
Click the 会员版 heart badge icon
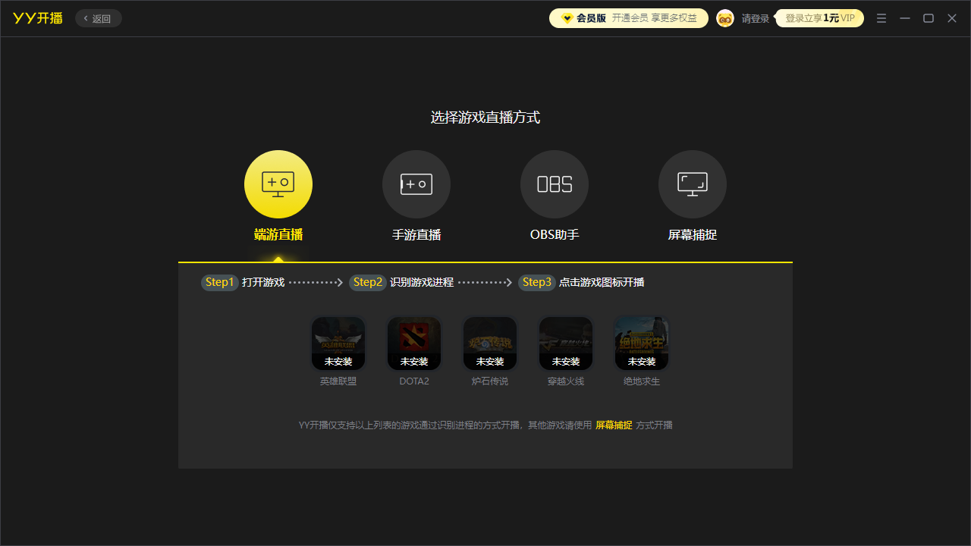pos(567,18)
